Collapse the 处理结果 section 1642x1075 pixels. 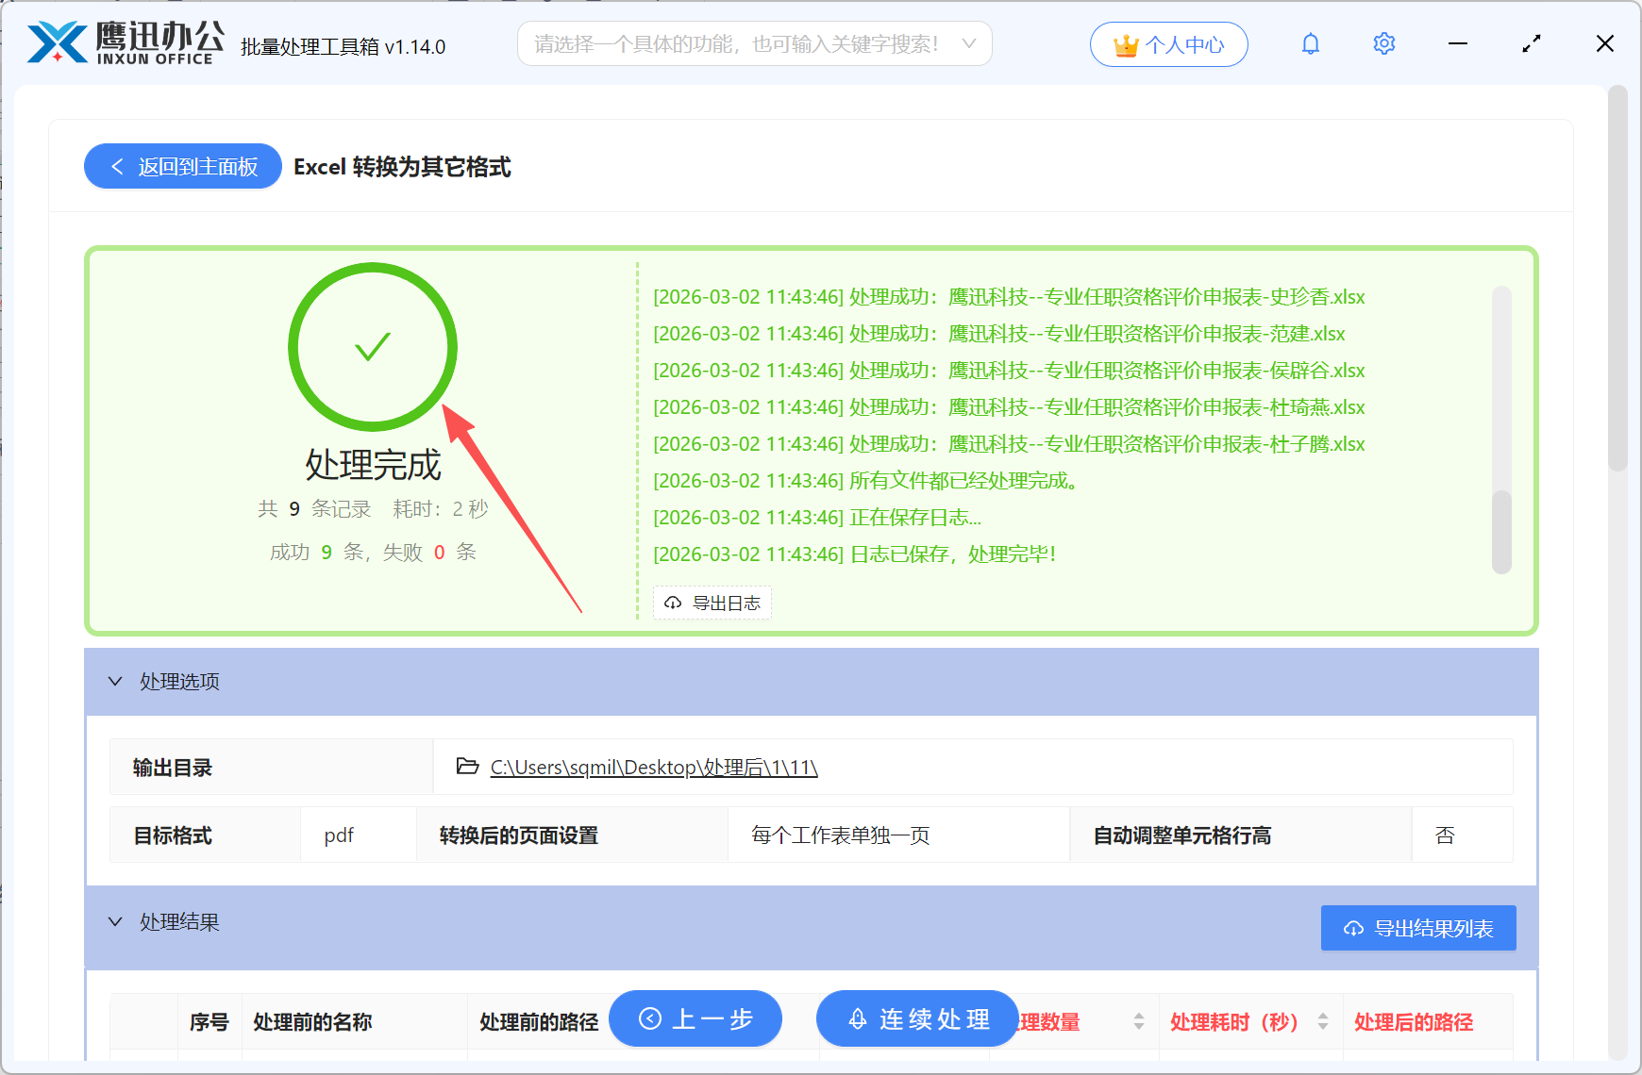tap(115, 921)
